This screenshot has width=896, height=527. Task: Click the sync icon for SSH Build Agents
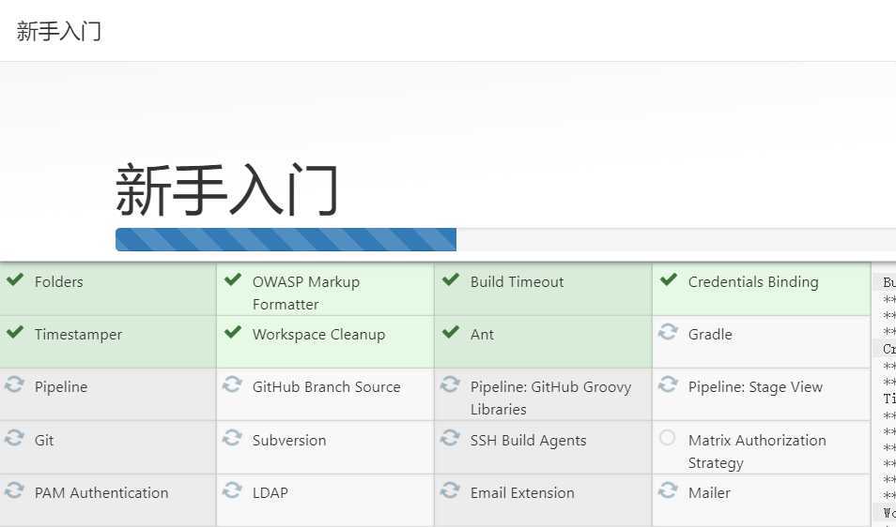click(450, 438)
